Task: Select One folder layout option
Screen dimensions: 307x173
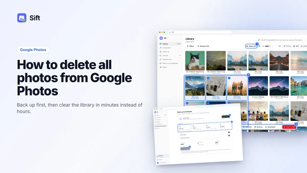Action: pos(225,126)
